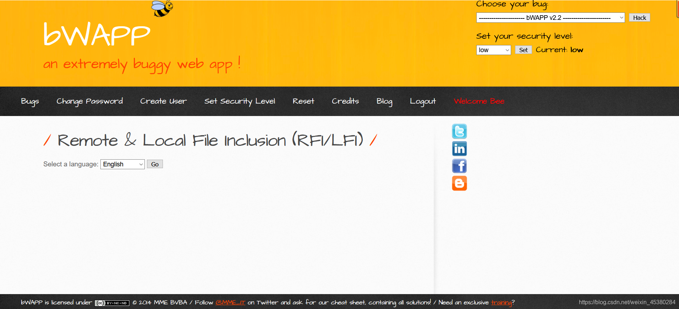Choose Reset in the navigation bar
The width and height of the screenshot is (679, 309).
(303, 101)
